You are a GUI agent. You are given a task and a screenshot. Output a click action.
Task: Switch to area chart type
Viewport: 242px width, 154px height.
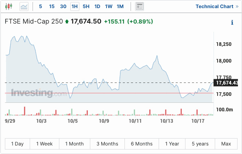click(24, 7)
